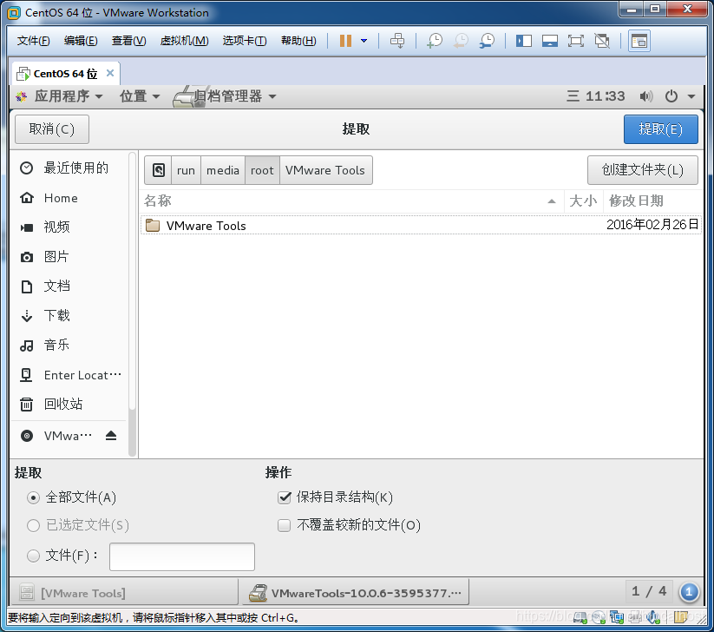This screenshot has height=632, width=714.
Task: Open the 帮助(H) menu
Action: 298,41
